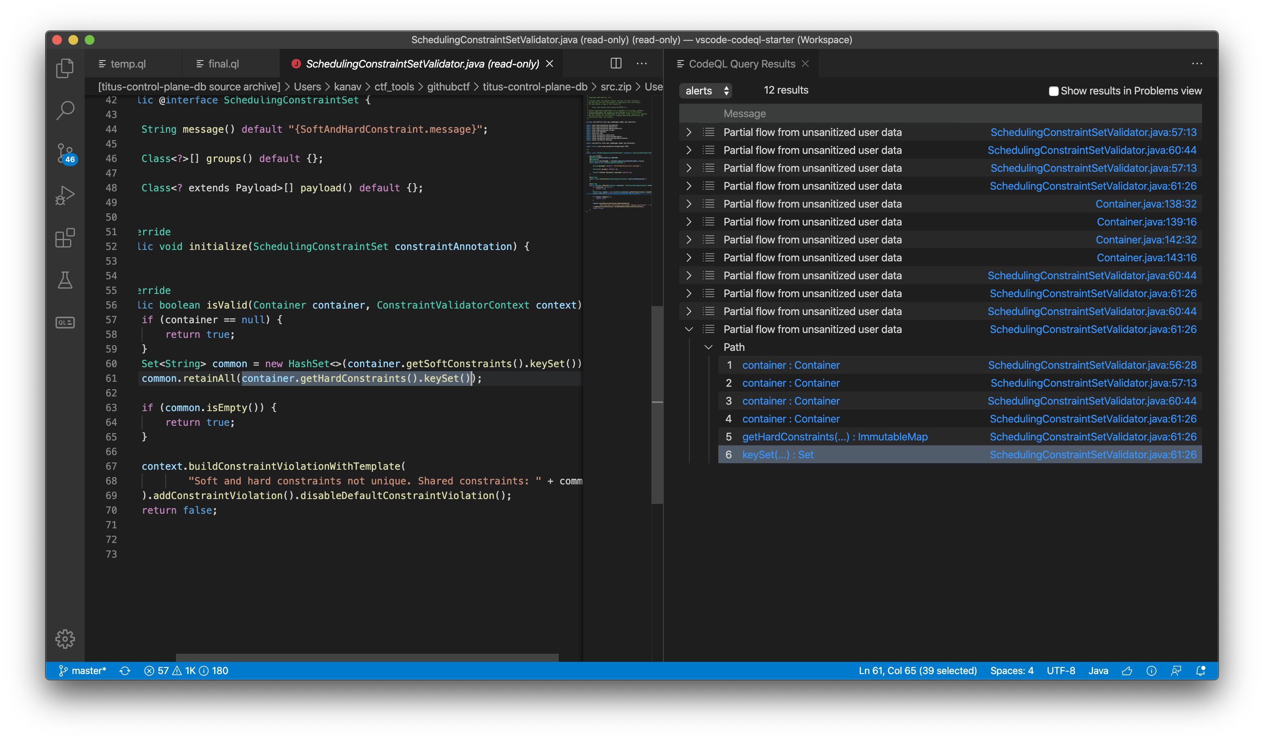
Task: Expand the Container.java:139:16 result row
Action: 689,221
